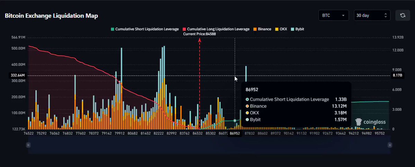Click the x-axis label 84532
Screen dimensions: 415x167
coord(197,133)
